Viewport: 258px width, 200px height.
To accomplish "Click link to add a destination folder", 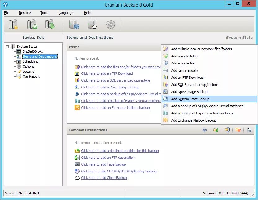I will [120, 151].
